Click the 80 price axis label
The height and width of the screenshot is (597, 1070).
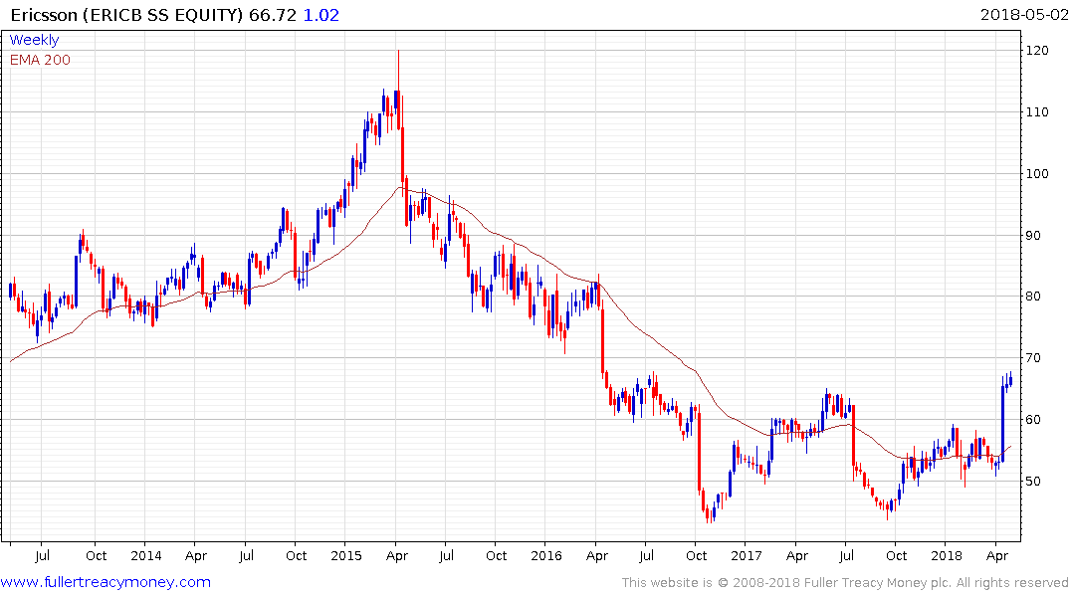tap(1033, 297)
